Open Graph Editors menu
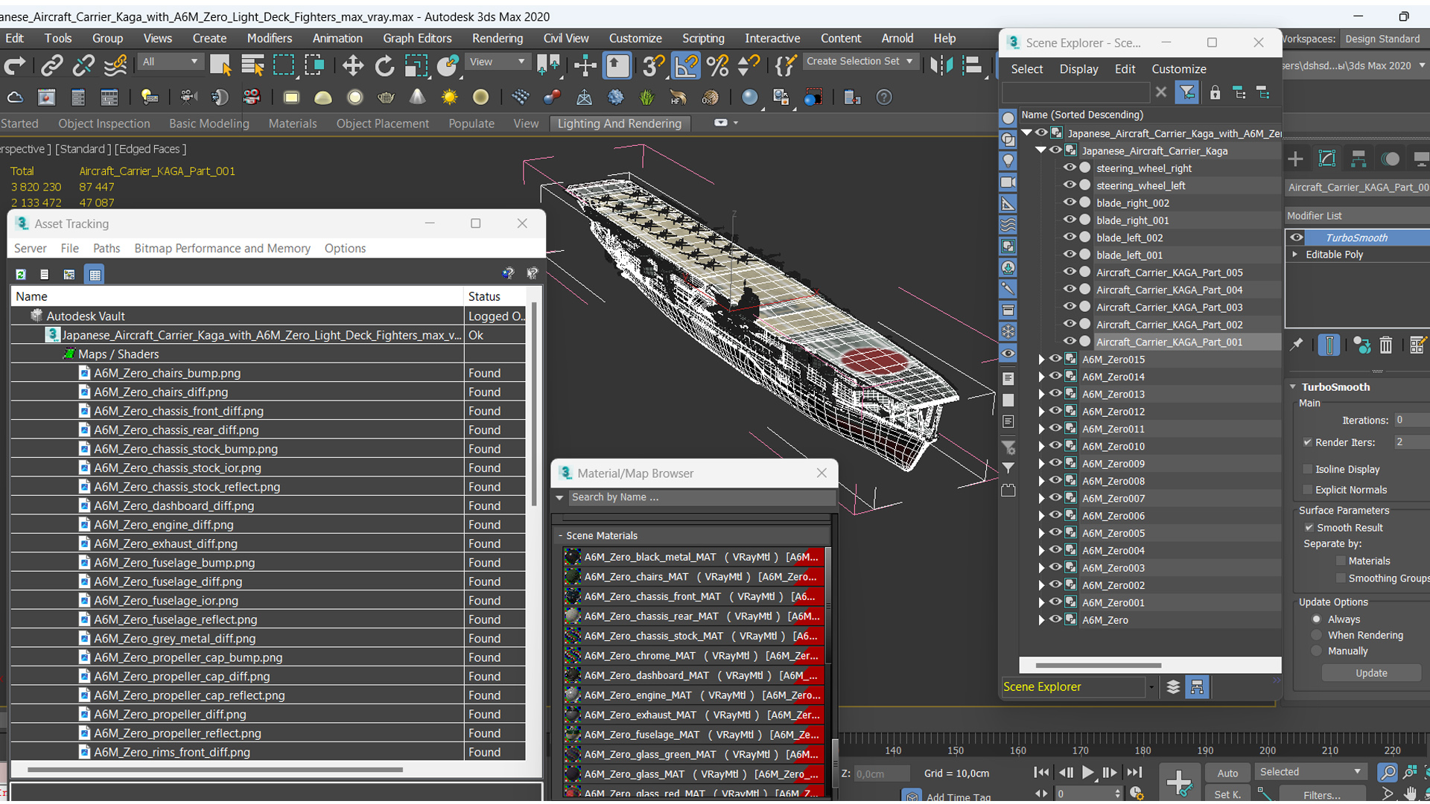Image resolution: width=1430 pixels, height=804 pixels. click(x=417, y=38)
